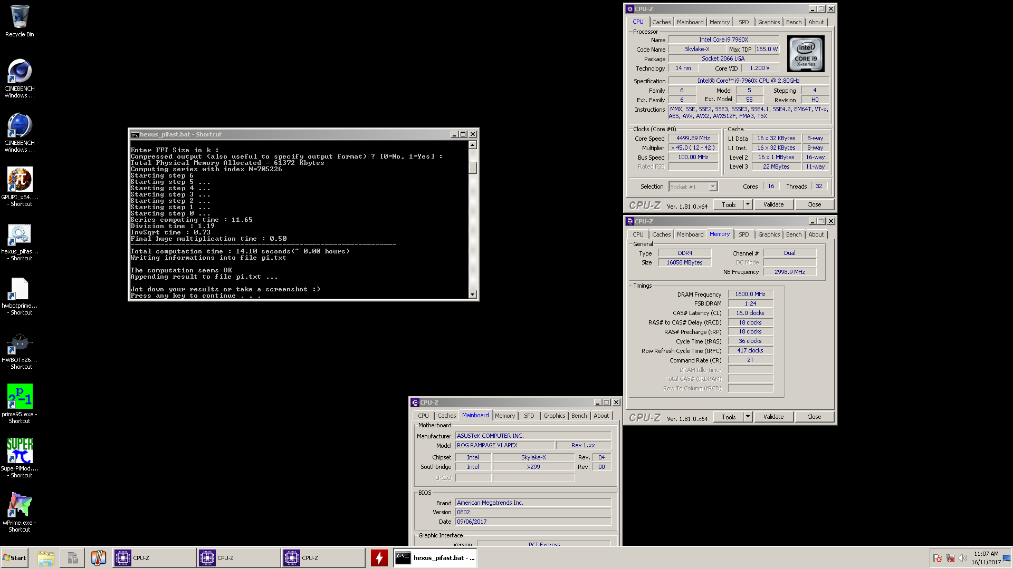Click the ROG RAMPAGE VI APEX model field

[504, 445]
